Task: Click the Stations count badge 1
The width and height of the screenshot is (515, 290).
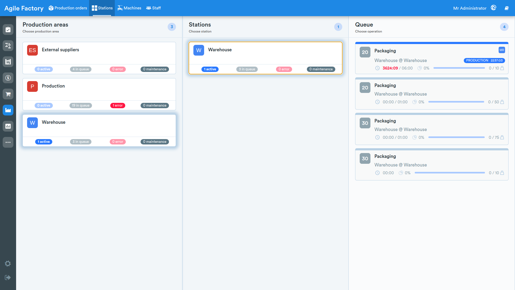Action: pos(338,27)
